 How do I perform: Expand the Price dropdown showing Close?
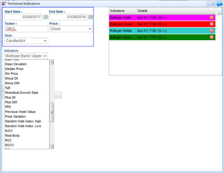pos(71,29)
